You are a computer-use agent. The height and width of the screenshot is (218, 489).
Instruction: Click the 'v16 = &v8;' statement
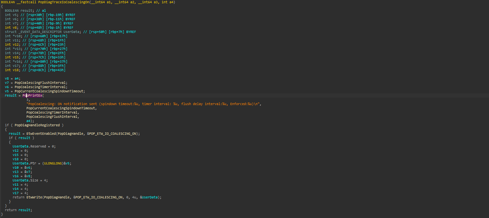(x=23, y=175)
